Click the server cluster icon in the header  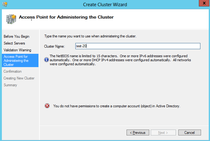pyautogui.click(x=11, y=19)
